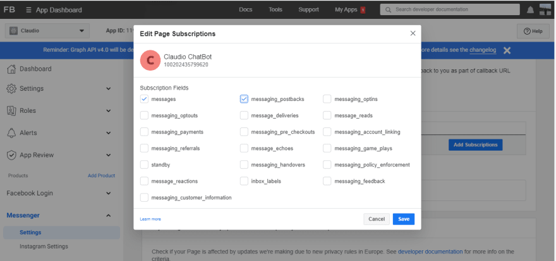Image resolution: width=556 pixels, height=261 pixels.
Task: Click the Claudio app icon in the selector
Action: coord(13,31)
